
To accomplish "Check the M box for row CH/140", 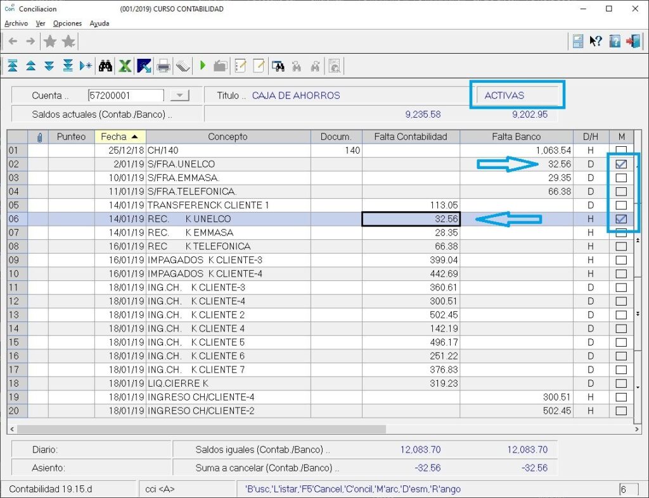I will [x=621, y=151].
